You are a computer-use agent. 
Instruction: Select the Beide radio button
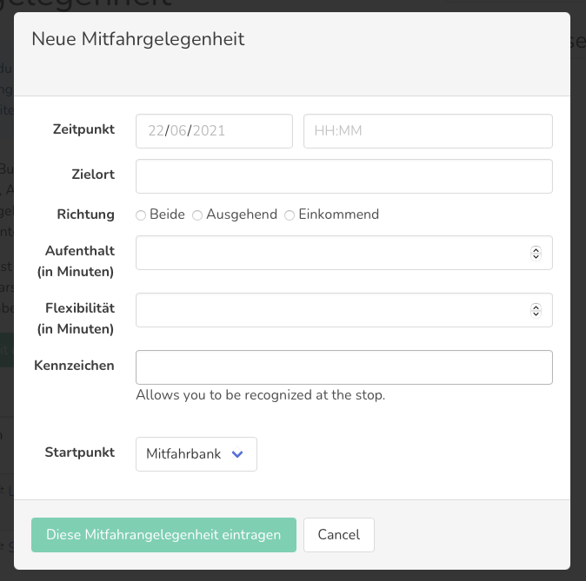click(x=141, y=215)
